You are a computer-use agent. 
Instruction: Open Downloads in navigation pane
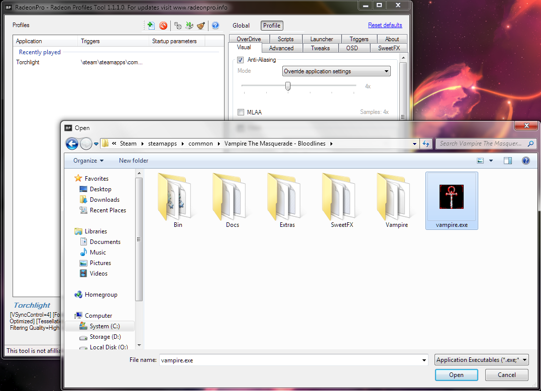click(104, 200)
